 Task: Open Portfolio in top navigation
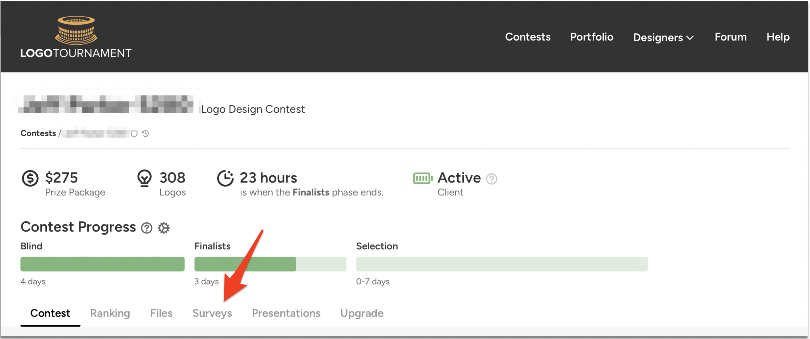[x=592, y=37]
